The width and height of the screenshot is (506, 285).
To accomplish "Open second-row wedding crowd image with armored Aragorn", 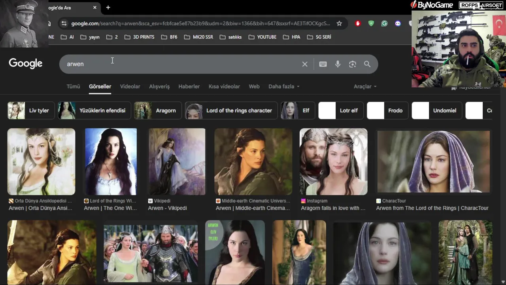I will pyautogui.click(x=150, y=253).
